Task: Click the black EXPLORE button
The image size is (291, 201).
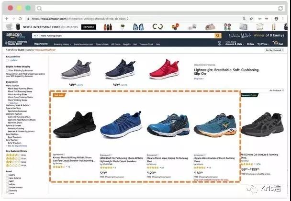Action: pyautogui.click(x=89, y=27)
